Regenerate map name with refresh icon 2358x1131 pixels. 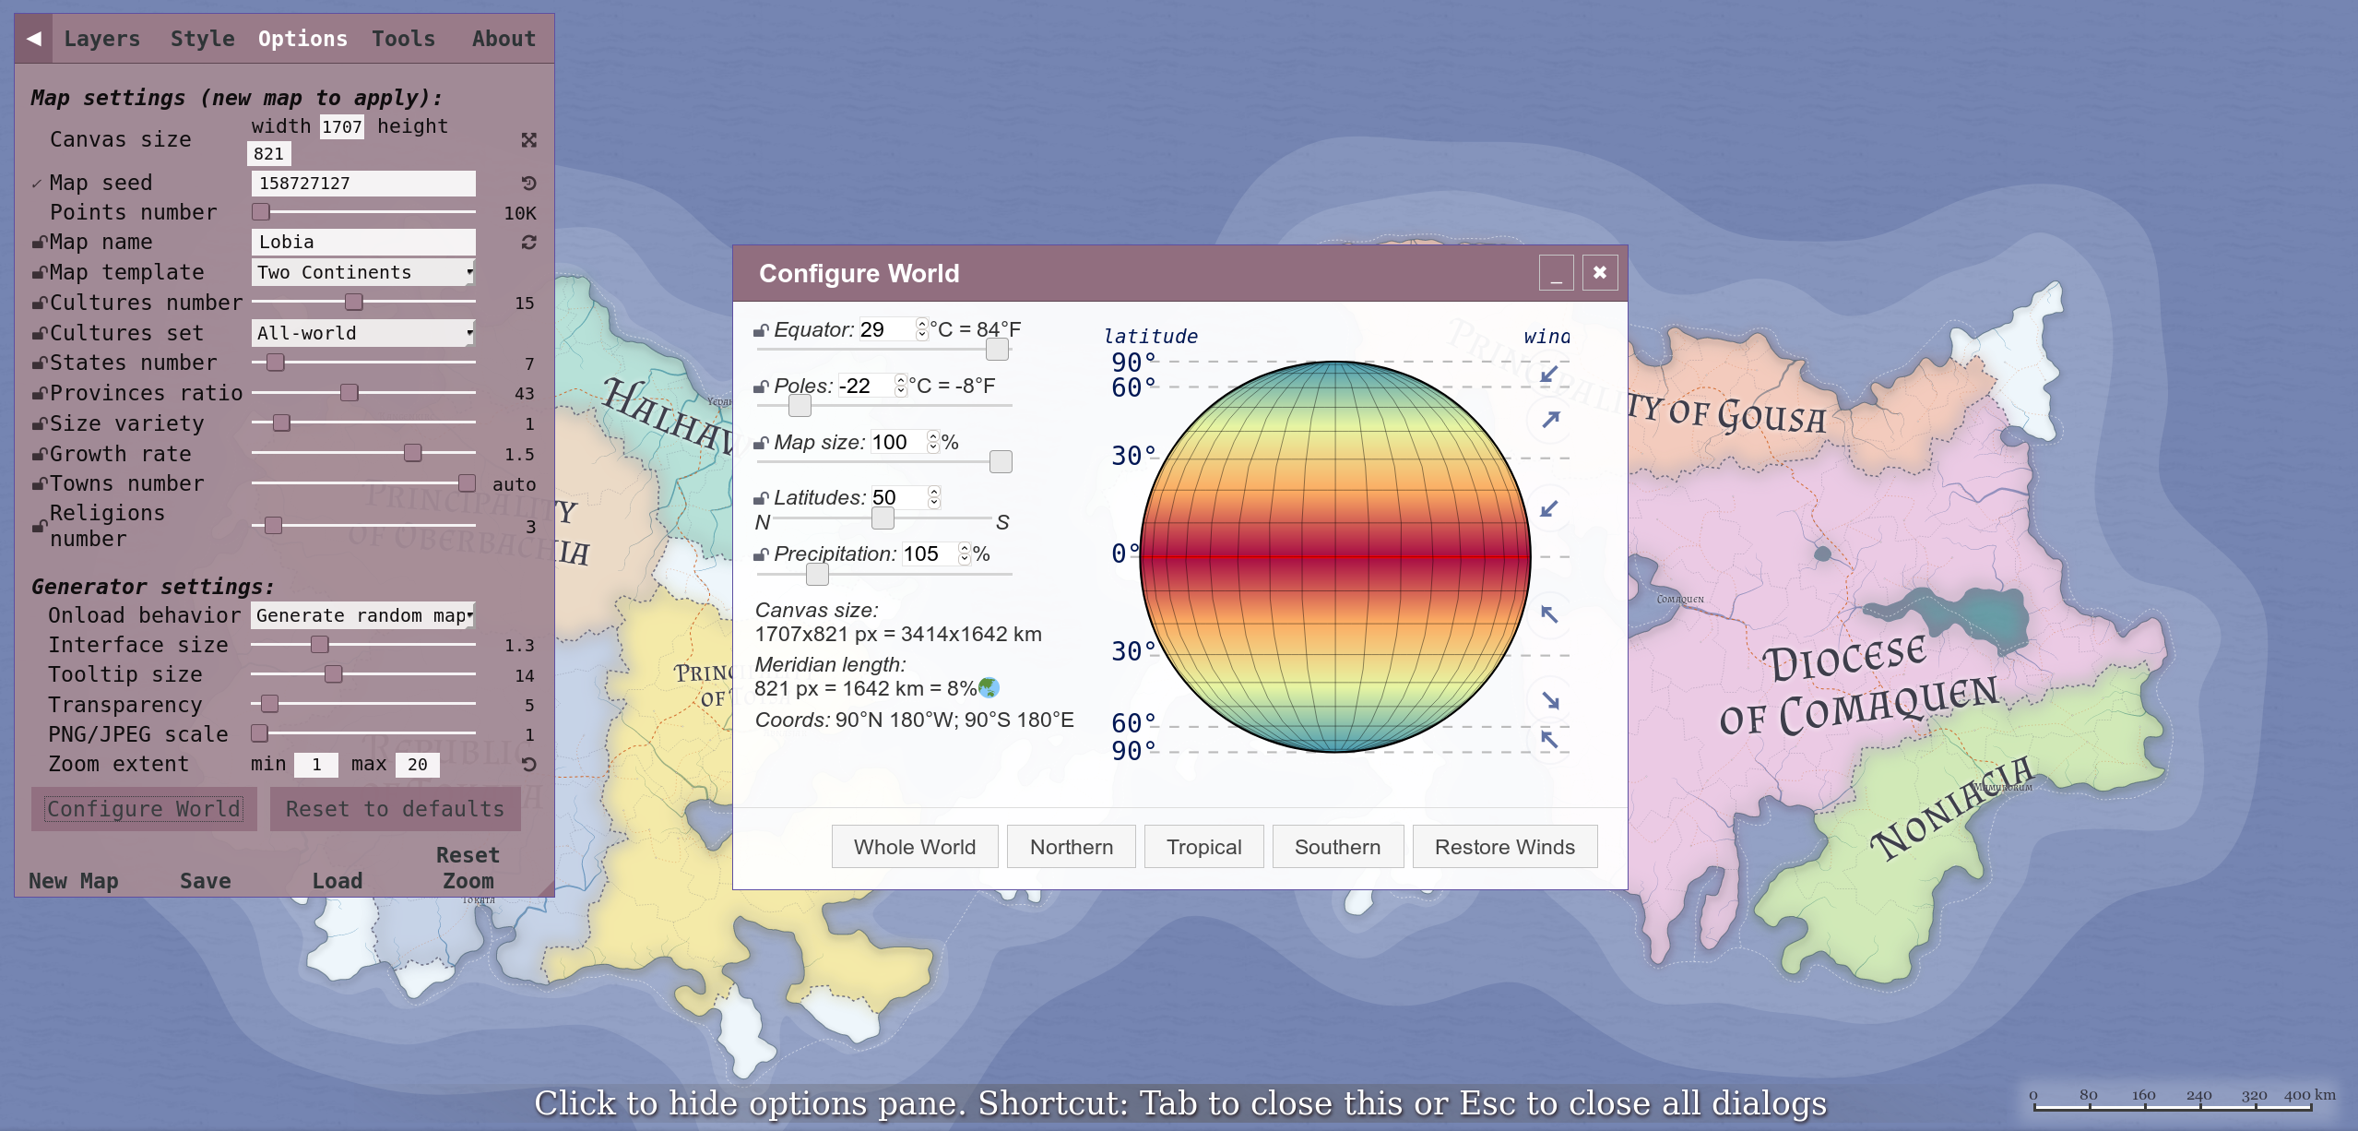coord(528,243)
